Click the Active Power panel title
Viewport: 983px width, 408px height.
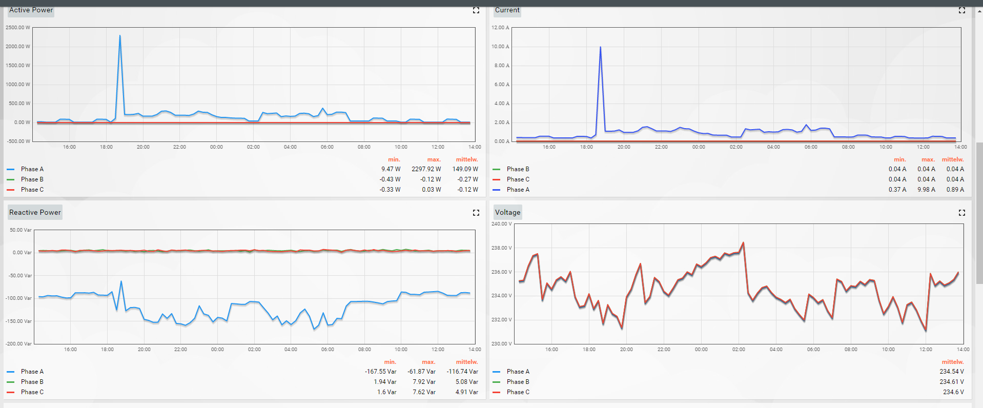[31, 10]
